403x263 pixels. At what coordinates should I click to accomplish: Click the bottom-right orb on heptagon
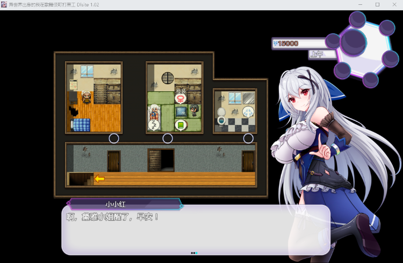tap(370, 80)
